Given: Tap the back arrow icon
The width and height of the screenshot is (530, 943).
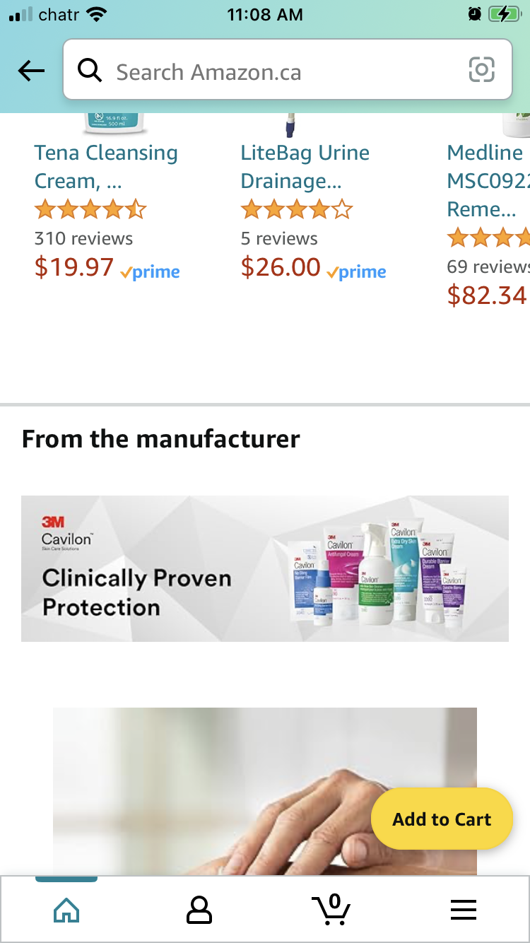Looking at the screenshot, I should [x=31, y=71].
